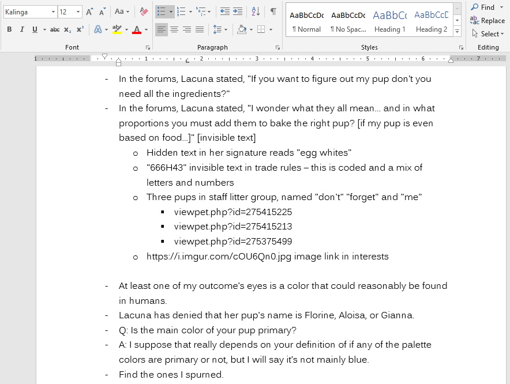510x384 pixels.
Task: Toggle Italic formatting
Action: pyautogui.click(x=22, y=29)
